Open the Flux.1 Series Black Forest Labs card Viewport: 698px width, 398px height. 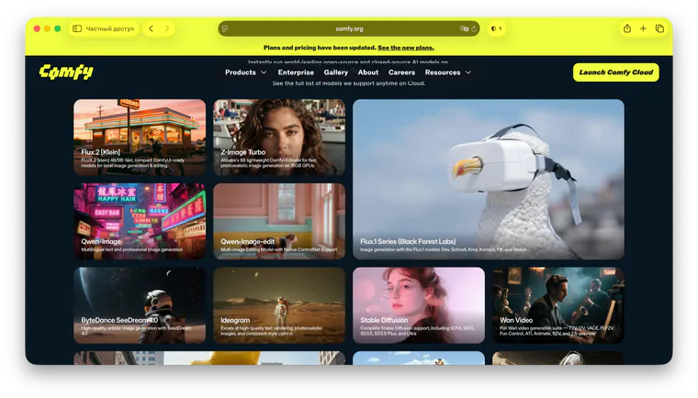[x=489, y=179]
